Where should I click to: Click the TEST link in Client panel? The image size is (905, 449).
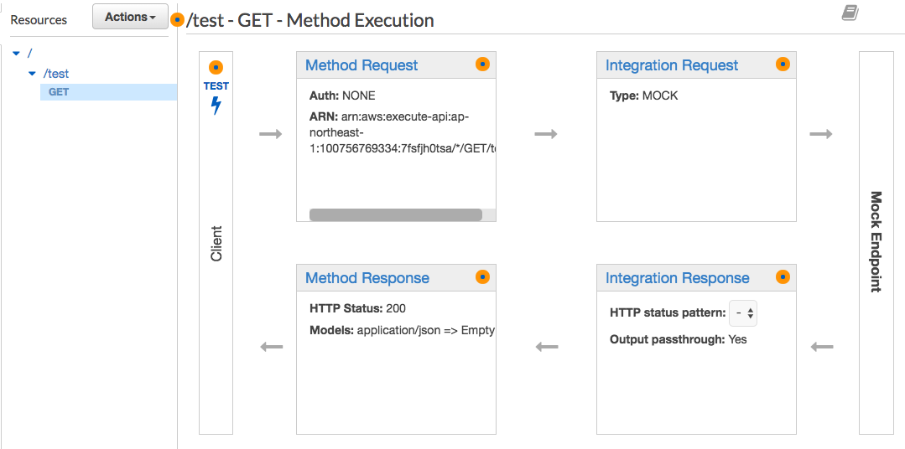(216, 86)
